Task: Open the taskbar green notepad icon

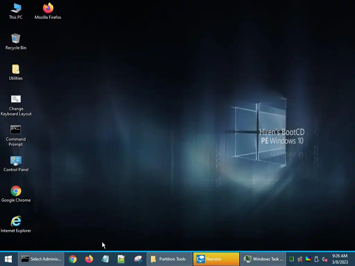Action: click(122, 259)
